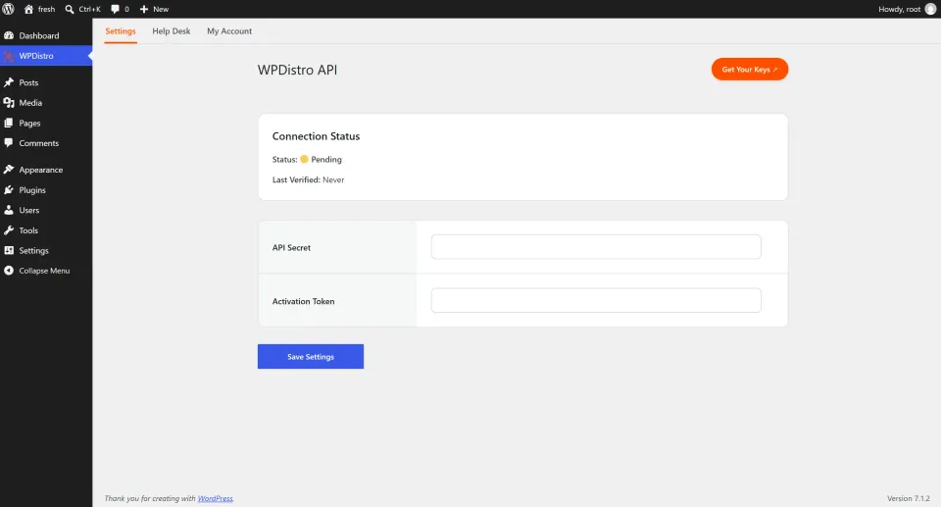
Task: Click the yellow Pending status dot
Action: tap(304, 159)
